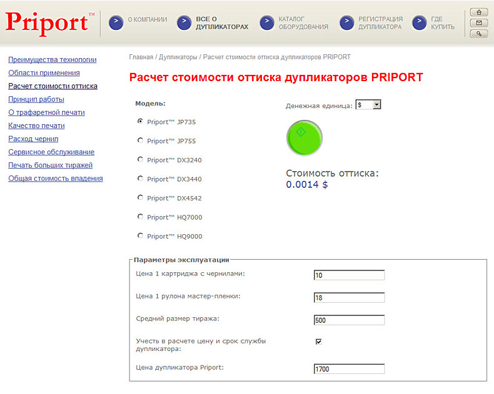Select Priport JP735 radio button
The width and height of the screenshot is (494, 394).
click(140, 121)
